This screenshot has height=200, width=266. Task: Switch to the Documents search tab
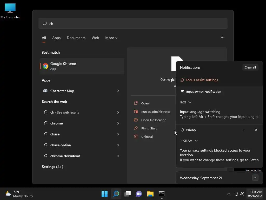[x=76, y=38]
